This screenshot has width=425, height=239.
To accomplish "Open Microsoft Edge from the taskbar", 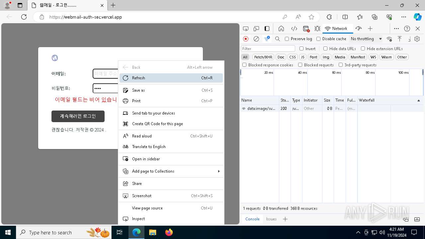I will pos(136,232).
